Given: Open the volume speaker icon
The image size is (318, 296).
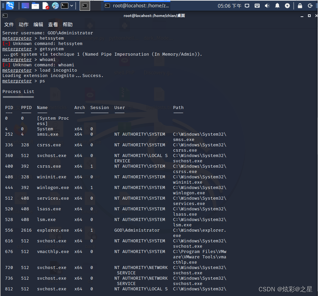Looking at the screenshot, I should pyautogui.click(x=267, y=6).
